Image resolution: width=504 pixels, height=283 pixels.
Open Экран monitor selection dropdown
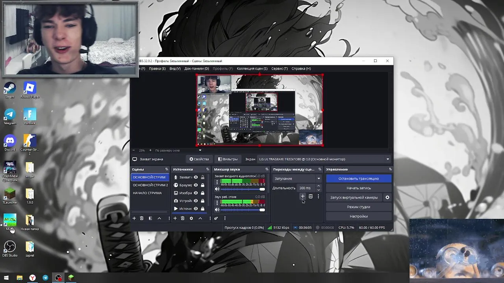pyautogui.click(x=324, y=159)
